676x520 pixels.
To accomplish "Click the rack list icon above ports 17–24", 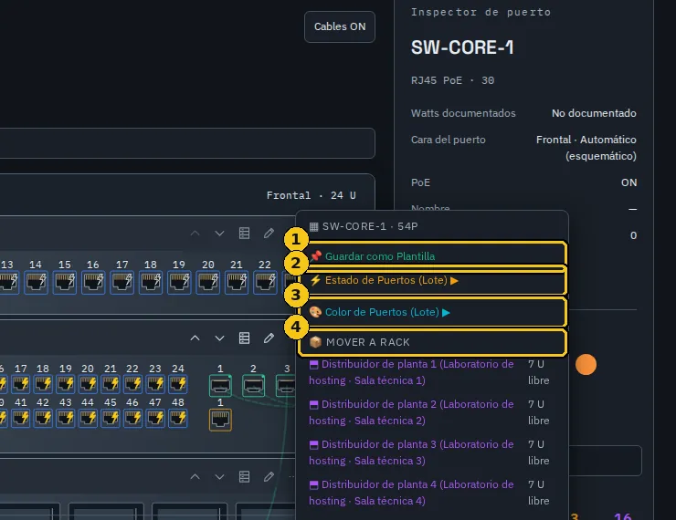I will 245,338.
